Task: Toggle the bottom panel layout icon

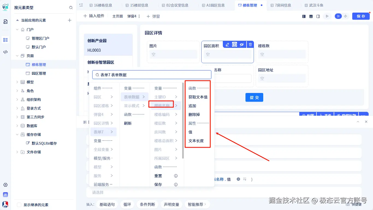Action: [311, 16]
